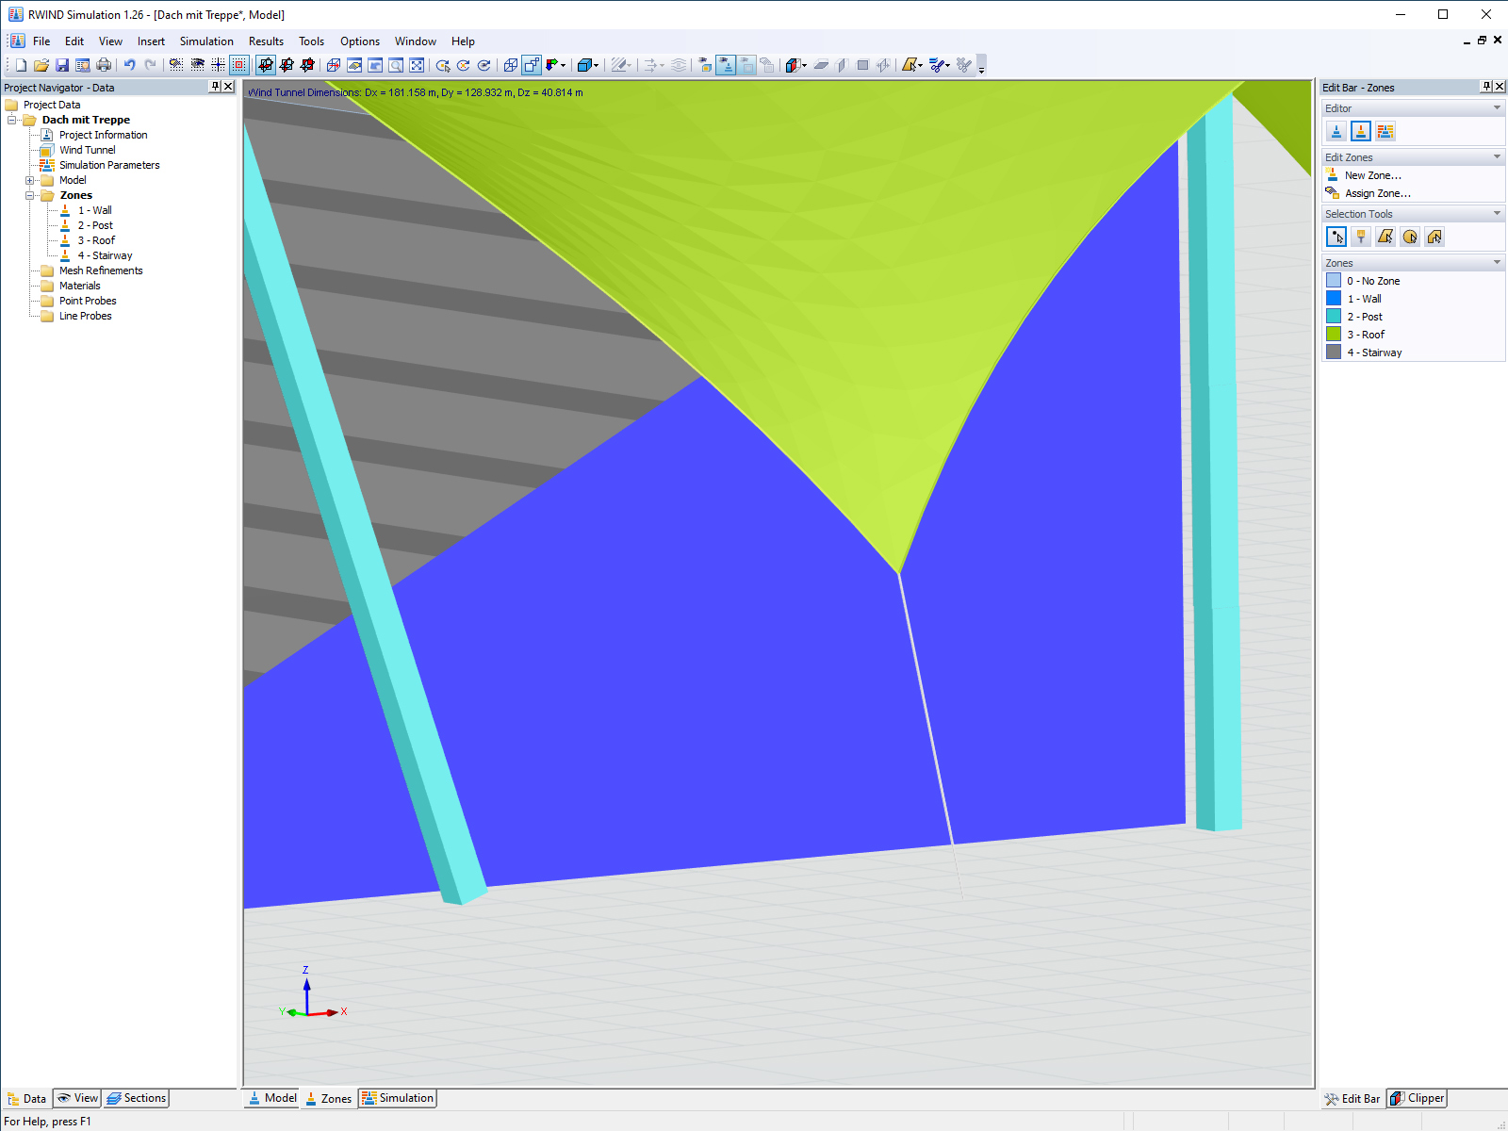Collapse the Zones folder in navigator
Image resolution: width=1508 pixels, height=1131 pixels.
pos(29,195)
